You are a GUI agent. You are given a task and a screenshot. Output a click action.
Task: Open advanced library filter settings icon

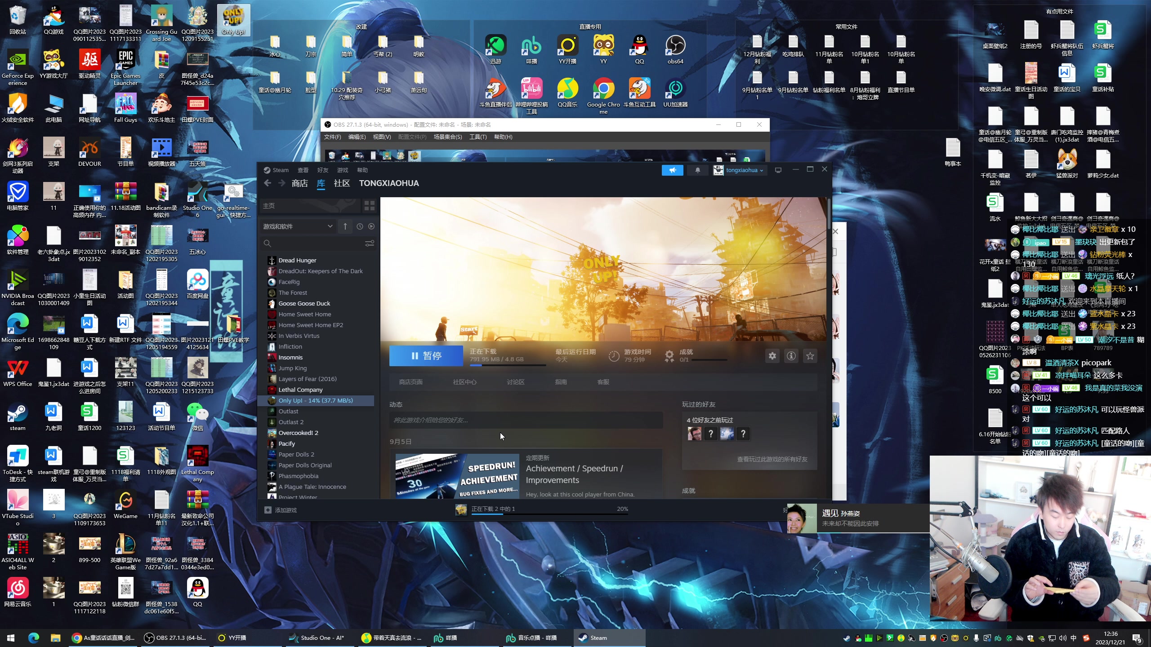(x=369, y=243)
